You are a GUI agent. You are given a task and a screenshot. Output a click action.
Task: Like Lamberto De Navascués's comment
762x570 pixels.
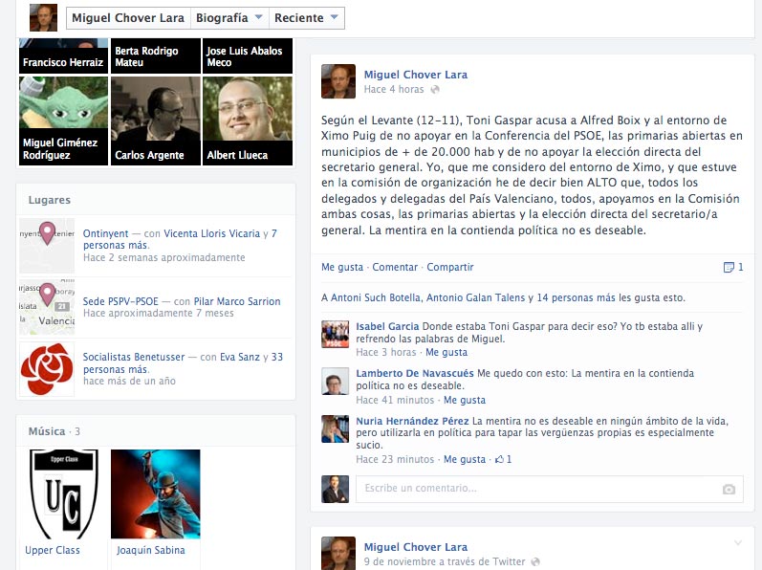465,400
